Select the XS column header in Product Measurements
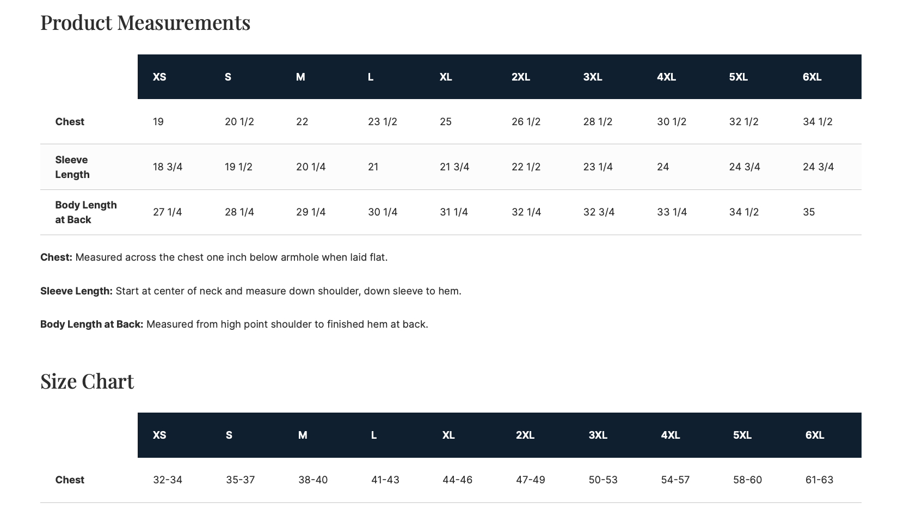904x522 pixels. point(159,77)
